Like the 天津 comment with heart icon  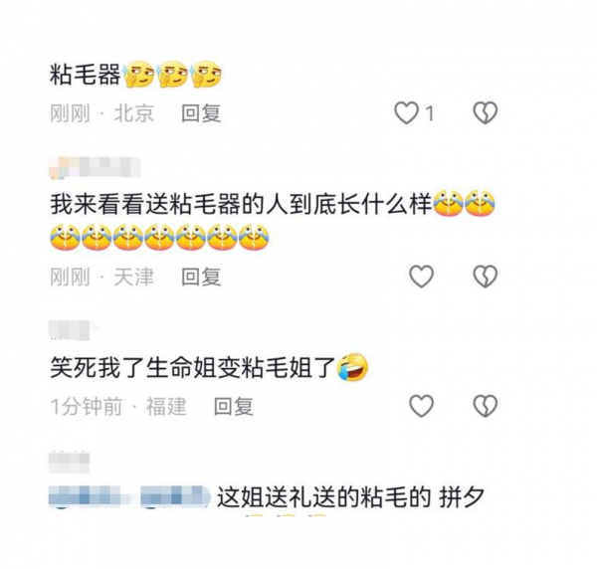point(422,276)
